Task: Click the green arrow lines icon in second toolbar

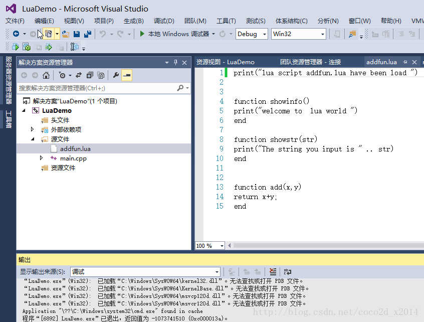Action: pyautogui.click(x=49, y=47)
